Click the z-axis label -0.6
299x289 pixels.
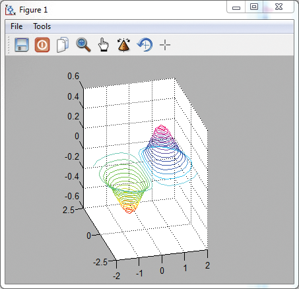72,196
